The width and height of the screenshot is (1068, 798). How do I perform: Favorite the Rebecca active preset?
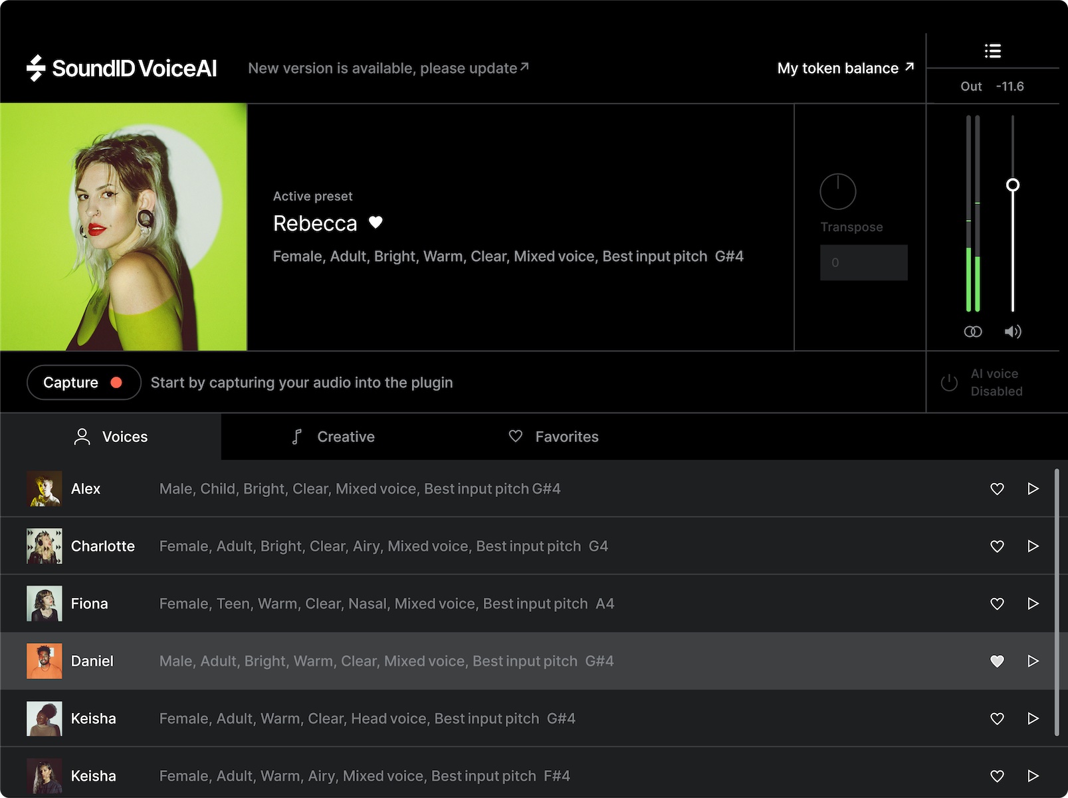coord(375,223)
